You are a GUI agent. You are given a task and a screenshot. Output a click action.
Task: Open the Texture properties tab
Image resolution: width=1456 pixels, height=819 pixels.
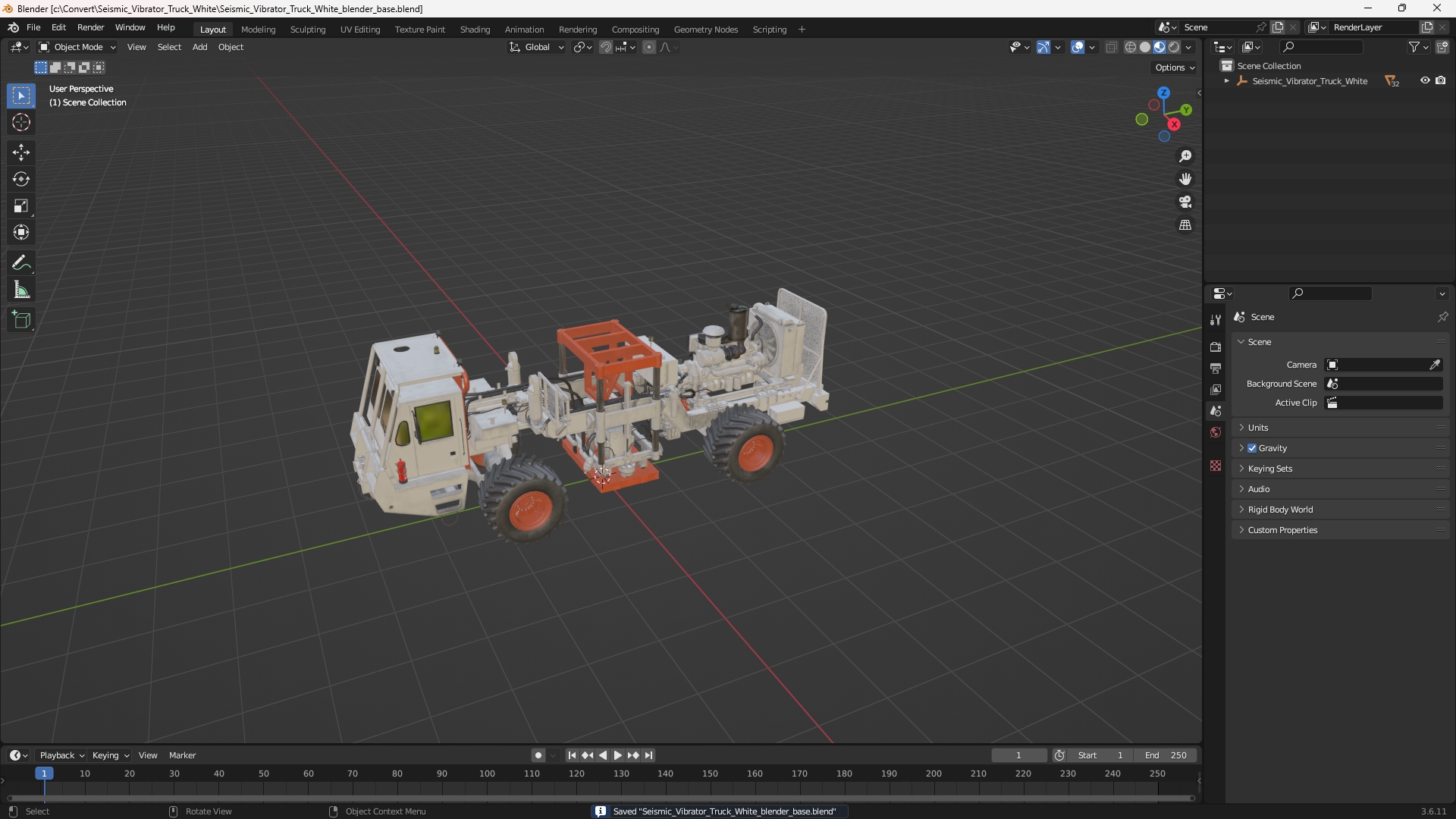pyautogui.click(x=1216, y=466)
